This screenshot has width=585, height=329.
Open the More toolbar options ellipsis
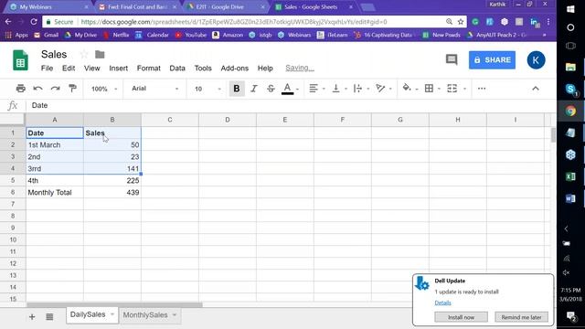pos(482,89)
